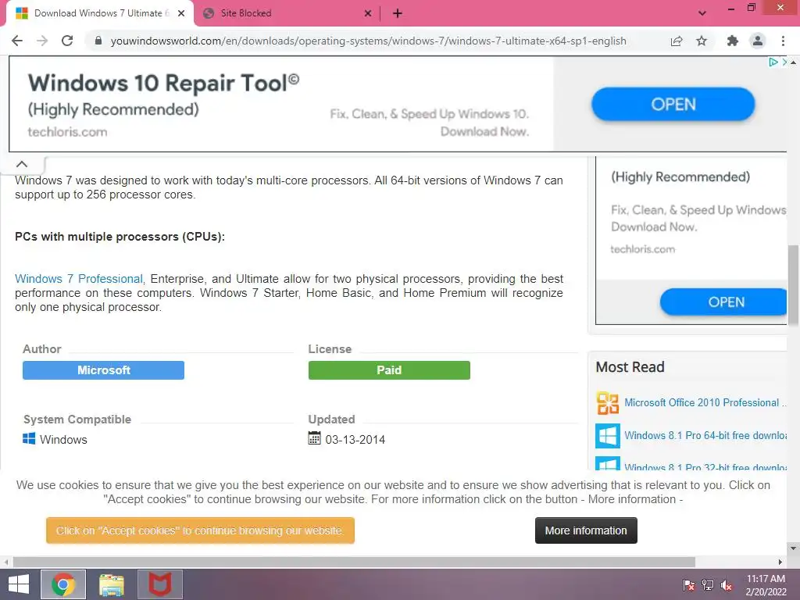
Task: Click the Most Read heading
Action: tap(630, 367)
